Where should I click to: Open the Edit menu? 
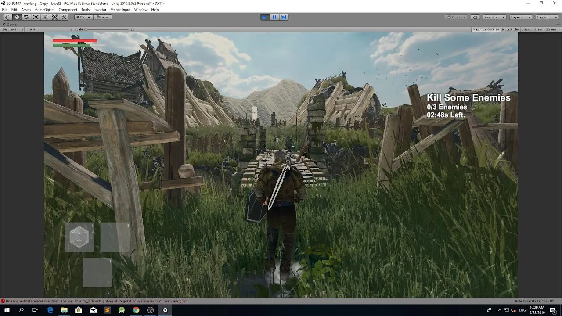[14, 10]
